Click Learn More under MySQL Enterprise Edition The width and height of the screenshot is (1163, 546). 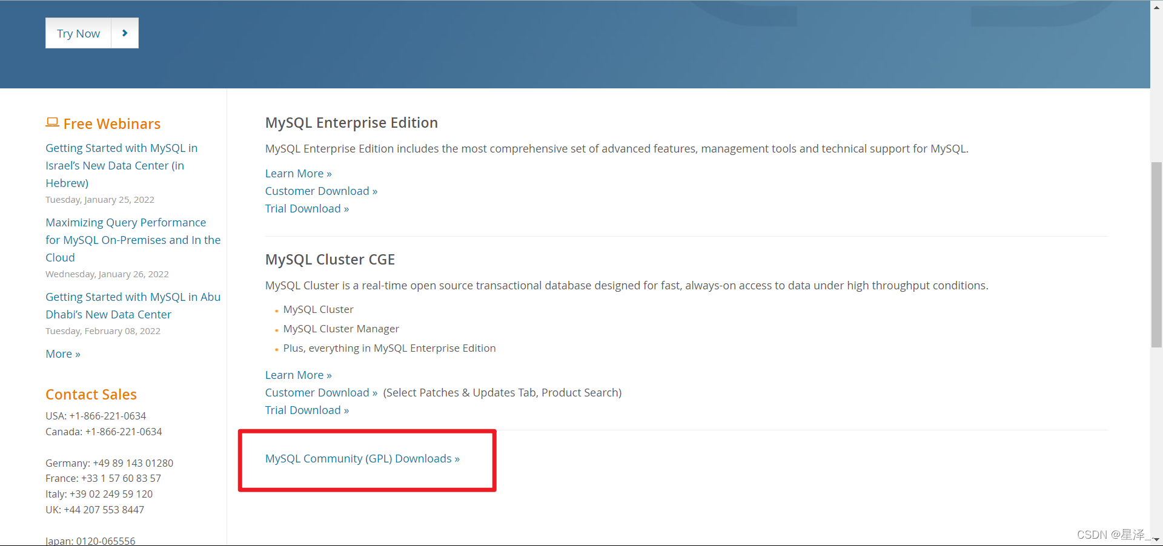coord(298,174)
